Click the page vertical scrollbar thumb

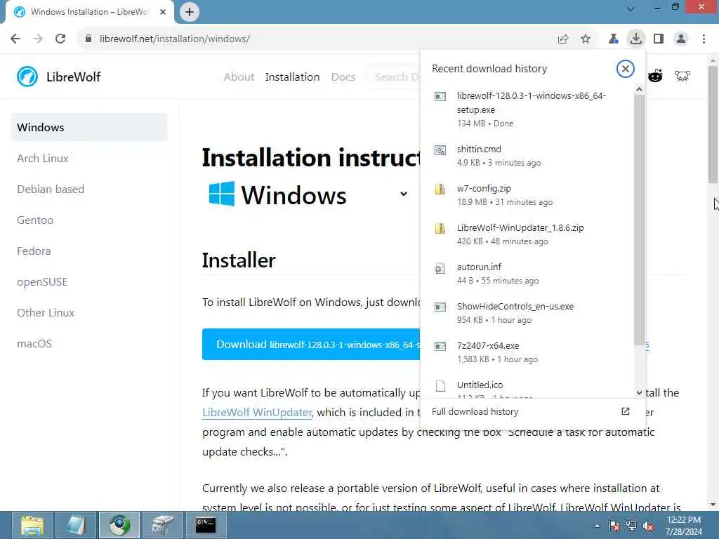713,125
